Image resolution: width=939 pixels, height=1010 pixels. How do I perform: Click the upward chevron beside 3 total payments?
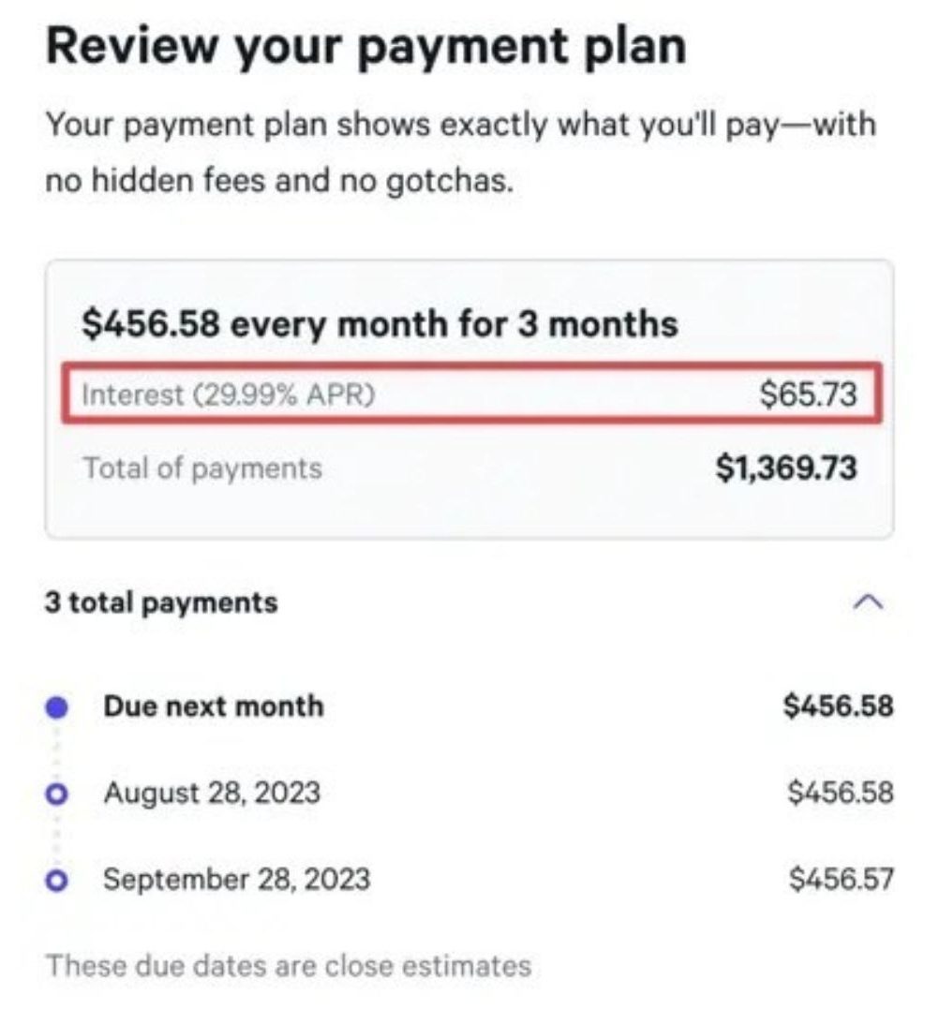867,602
